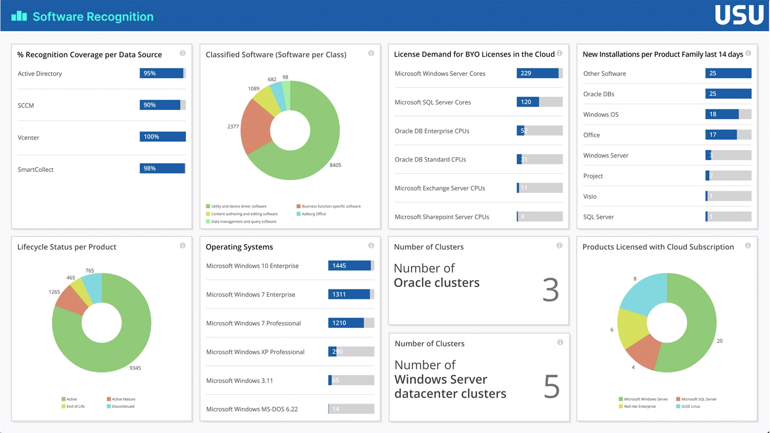
Task: Open info icon for New Installations per Product Family
Action: click(748, 53)
